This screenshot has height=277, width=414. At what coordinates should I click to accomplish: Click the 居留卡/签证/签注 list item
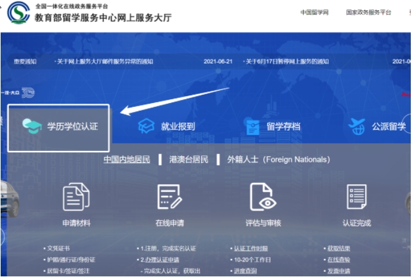pyautogui.click(x=68, y=271)
